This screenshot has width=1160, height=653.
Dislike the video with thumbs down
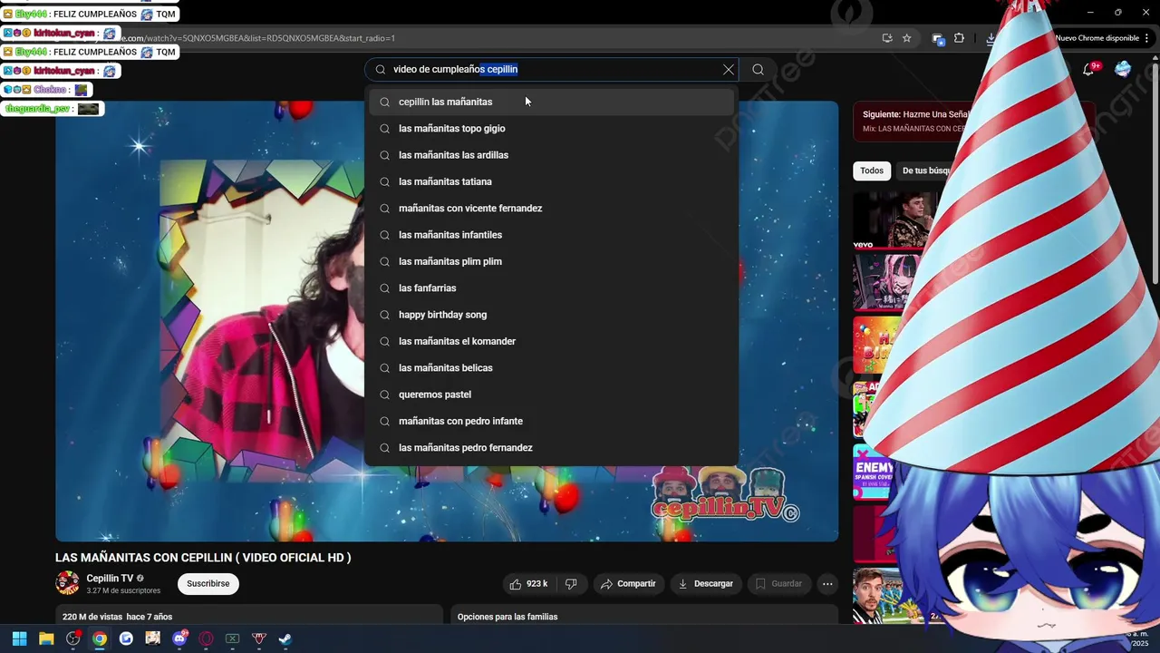pyautogui.click(x=571, y=584)
